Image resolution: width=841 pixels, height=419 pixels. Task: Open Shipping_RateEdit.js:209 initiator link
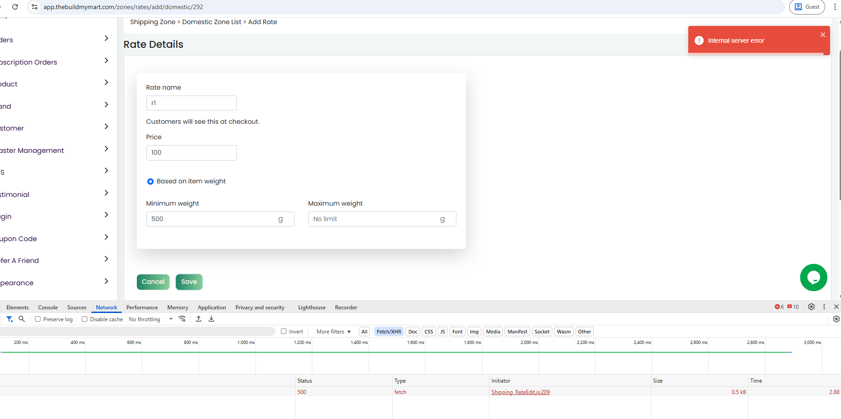[x=521, y=392]
